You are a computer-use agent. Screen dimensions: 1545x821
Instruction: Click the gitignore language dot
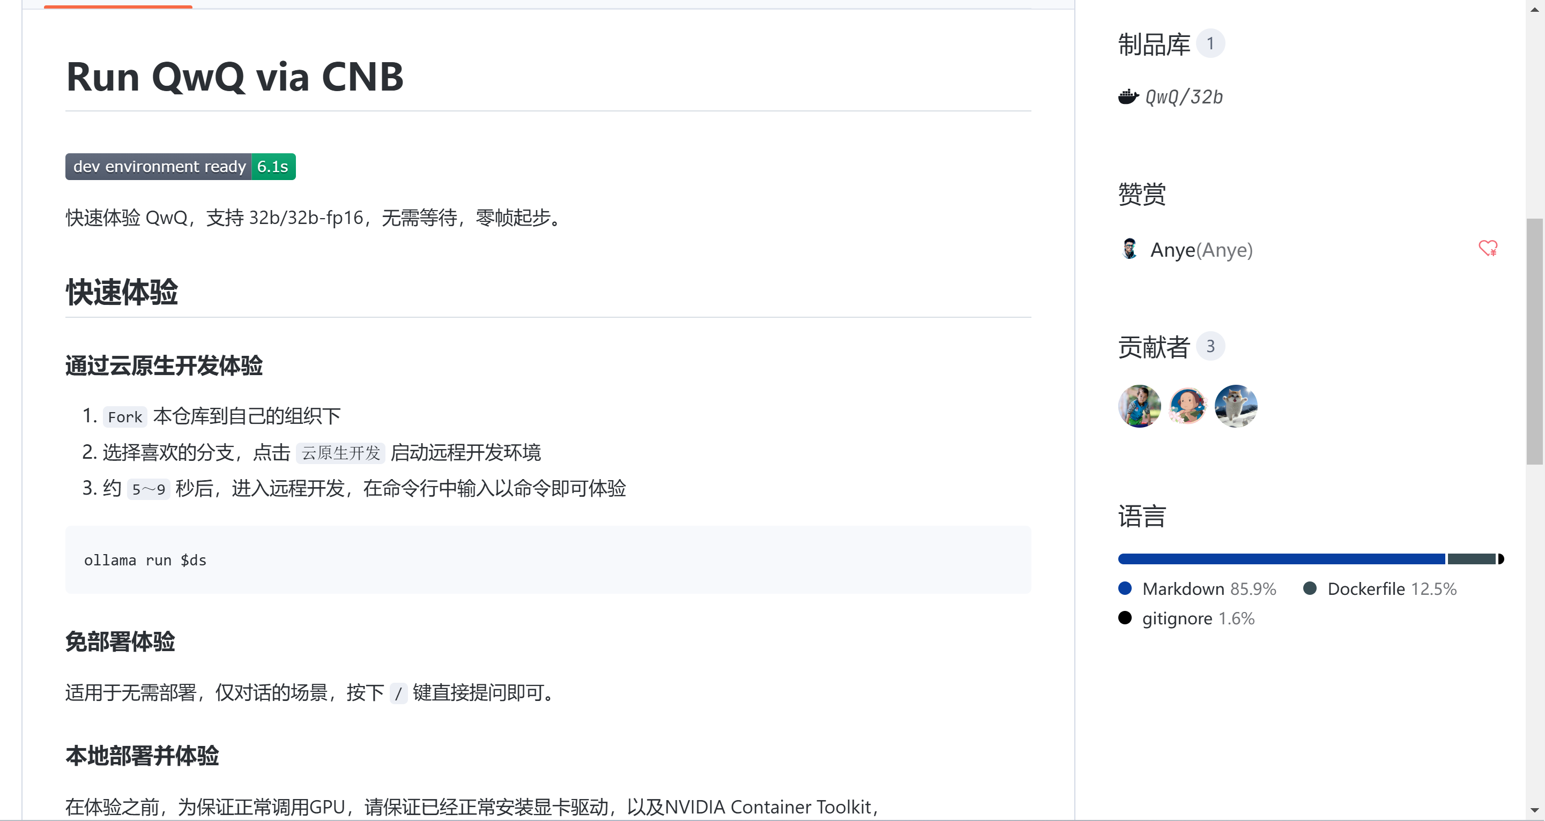(1125, 618)
